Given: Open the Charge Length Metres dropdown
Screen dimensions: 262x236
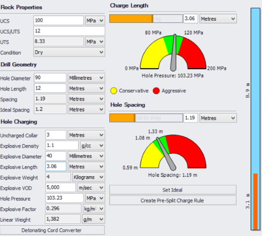Looking at the screenshot, I should 218,19.
